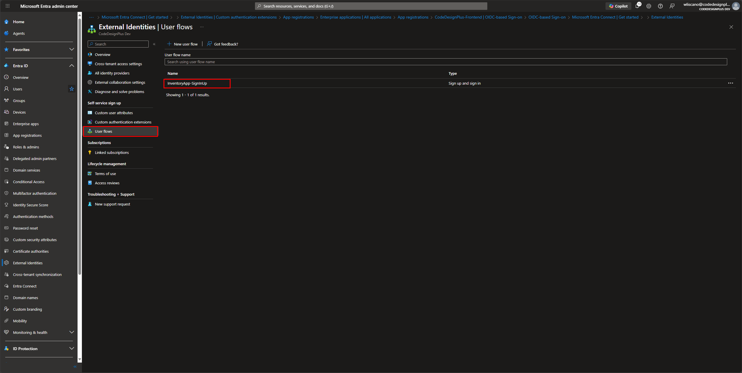Viewport: 742px width, 373px height.
Task: Click the global search resources field
Action: [371, 6]
